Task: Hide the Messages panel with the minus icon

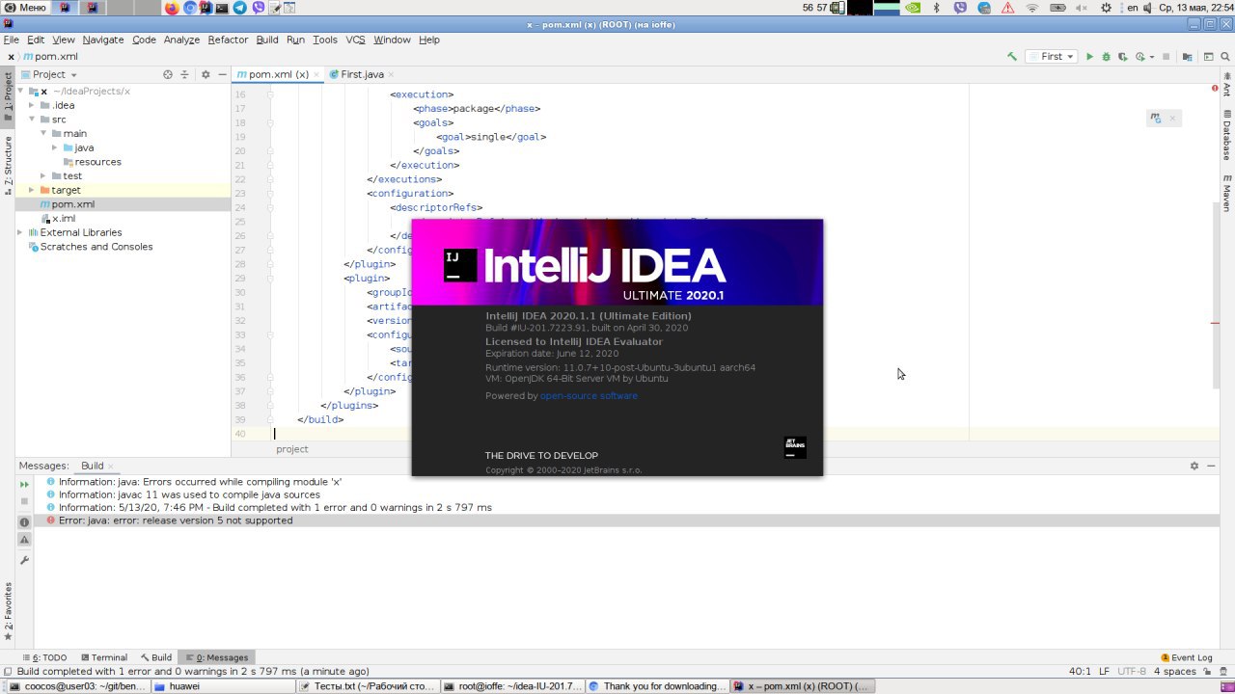Action: tap(1212, 466)
